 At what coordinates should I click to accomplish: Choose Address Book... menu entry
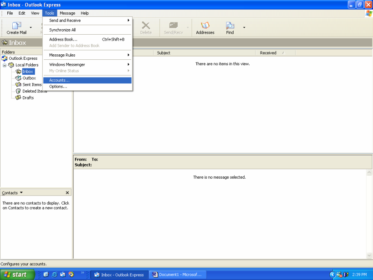click(x=87, y=39)
